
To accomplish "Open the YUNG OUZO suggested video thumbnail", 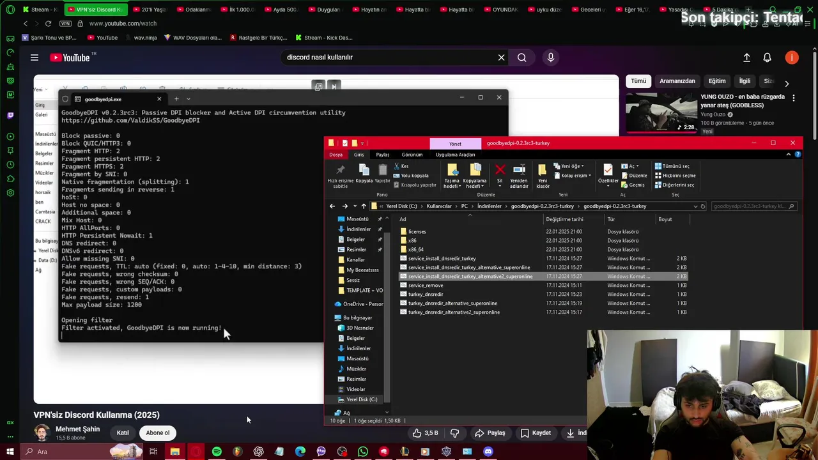I will (661, 112).
